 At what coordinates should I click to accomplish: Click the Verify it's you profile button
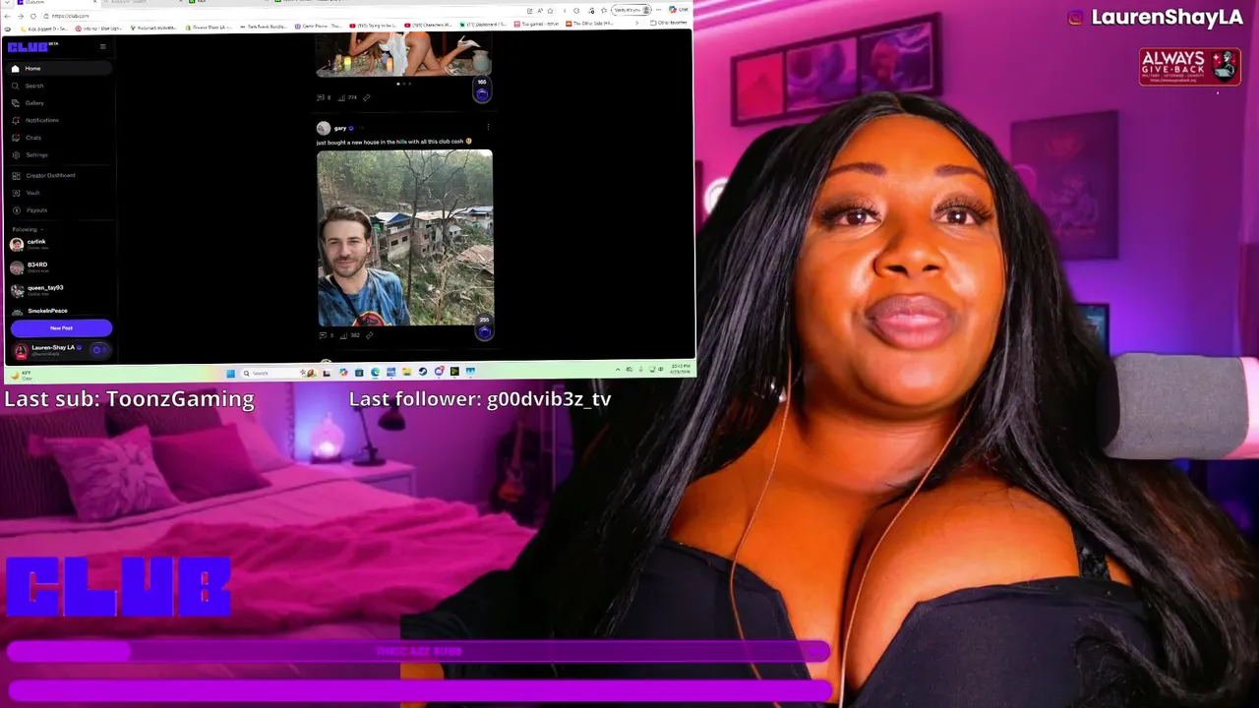pos(633,10)
